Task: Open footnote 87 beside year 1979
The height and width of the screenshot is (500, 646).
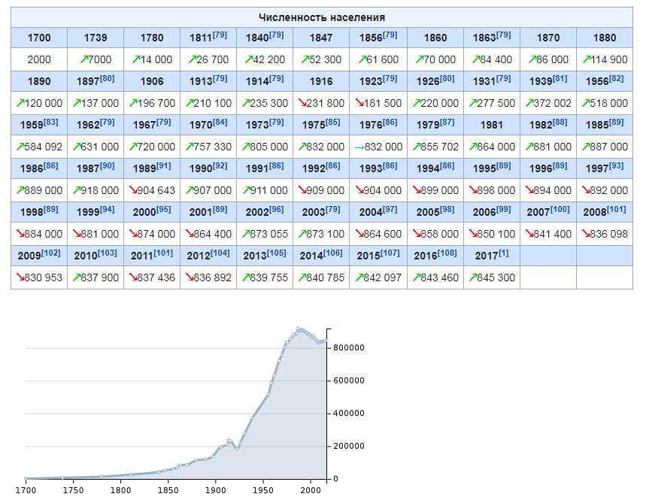Action: [x=447, y=122]
